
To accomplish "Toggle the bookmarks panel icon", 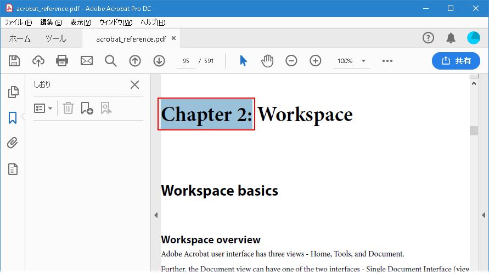I will (13, 118).
